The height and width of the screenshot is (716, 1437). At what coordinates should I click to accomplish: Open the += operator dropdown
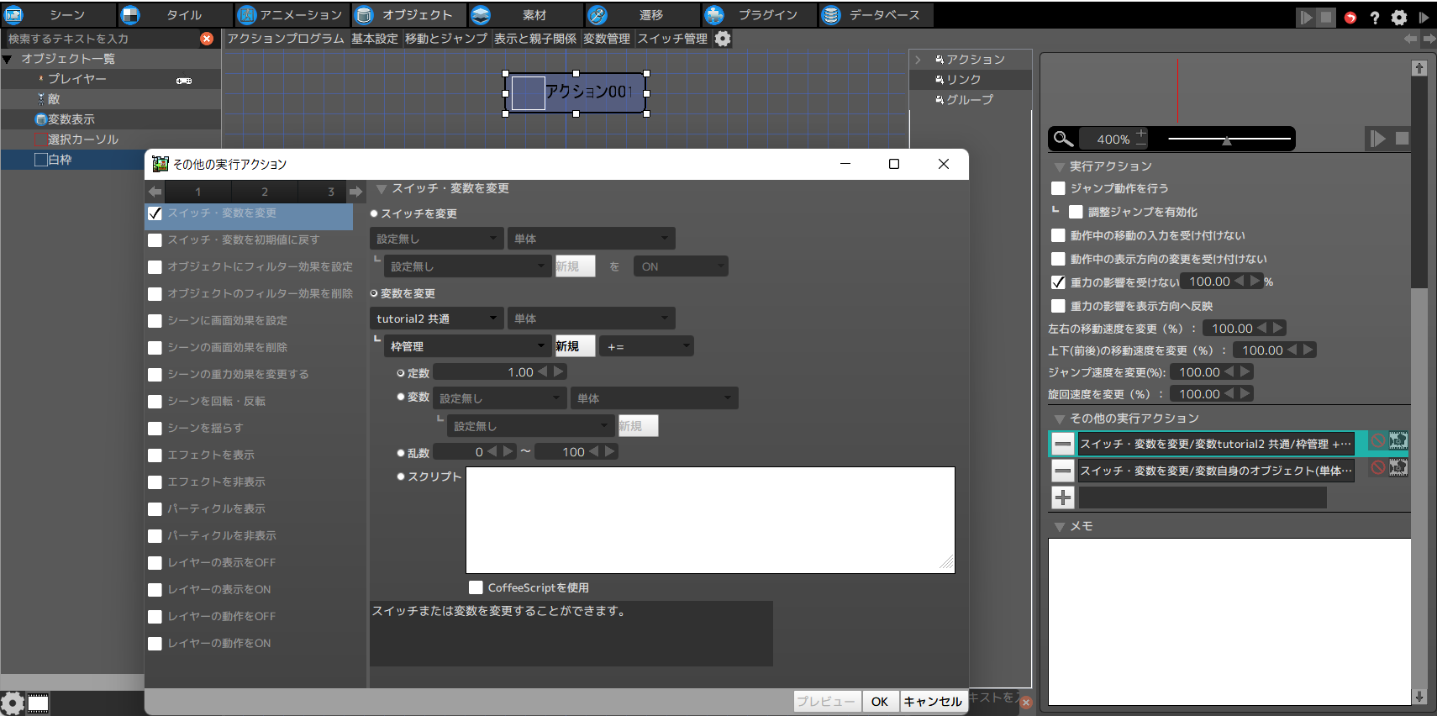647,346
